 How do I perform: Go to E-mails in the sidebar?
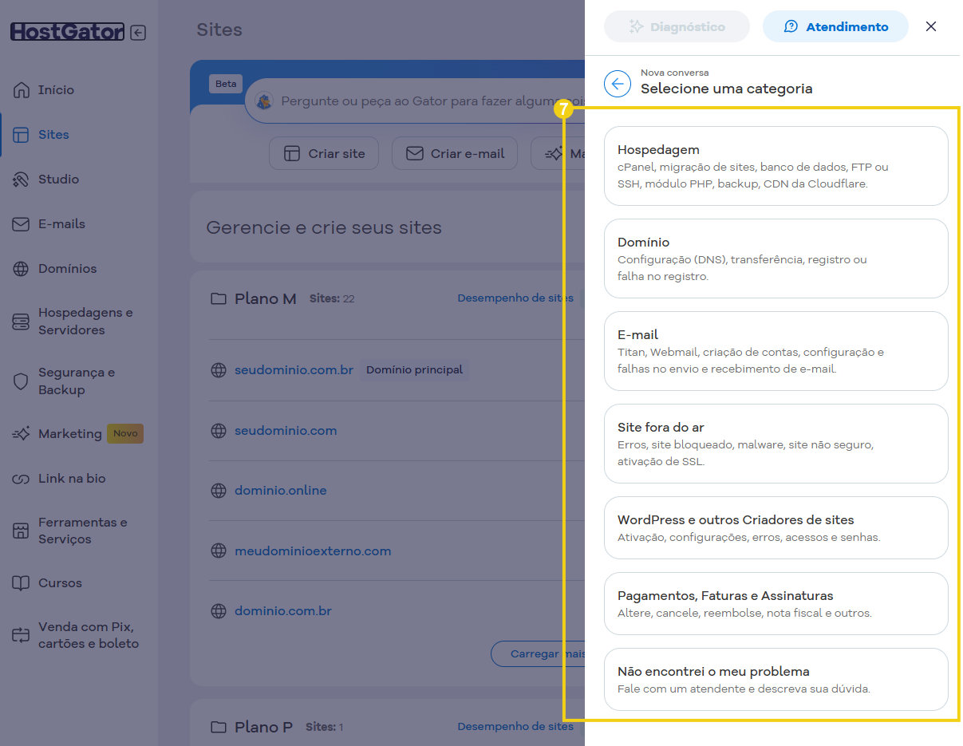(x=61, y=224)
